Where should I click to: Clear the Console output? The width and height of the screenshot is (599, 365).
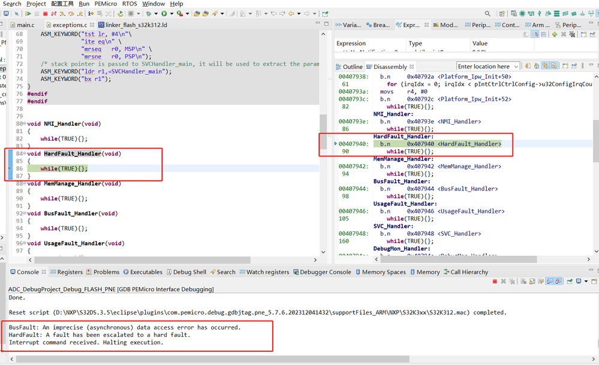coord(523,280)
